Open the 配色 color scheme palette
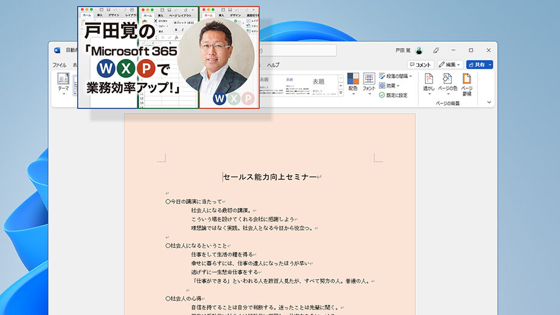560x315 pixels. (x=353, y=84)
